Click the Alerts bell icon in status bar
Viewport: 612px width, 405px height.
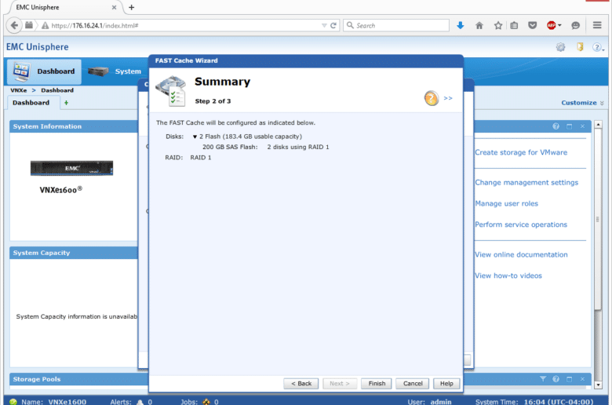[140, 402]
